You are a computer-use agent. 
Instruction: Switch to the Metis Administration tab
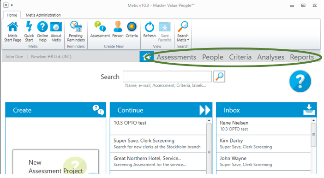click(43, 15)
